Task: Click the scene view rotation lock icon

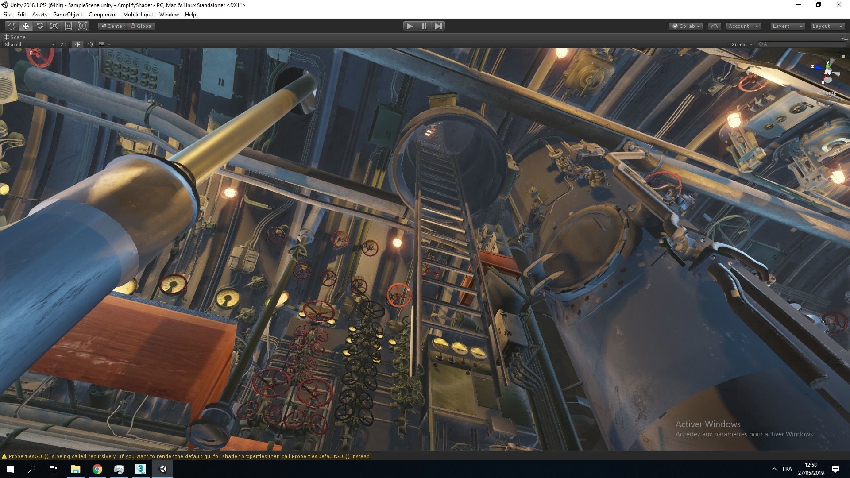Action: tap(843, 55)
